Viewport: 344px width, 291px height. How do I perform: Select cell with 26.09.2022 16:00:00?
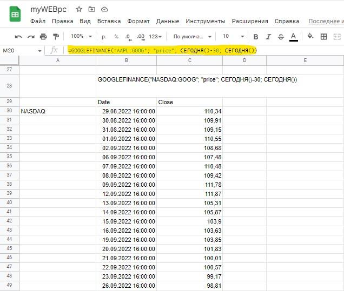click(127, 286)
